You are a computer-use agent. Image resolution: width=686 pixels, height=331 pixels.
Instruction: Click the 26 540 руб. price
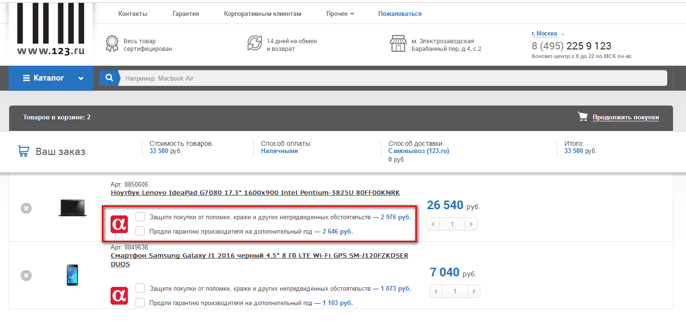click(x=453, y=205)
